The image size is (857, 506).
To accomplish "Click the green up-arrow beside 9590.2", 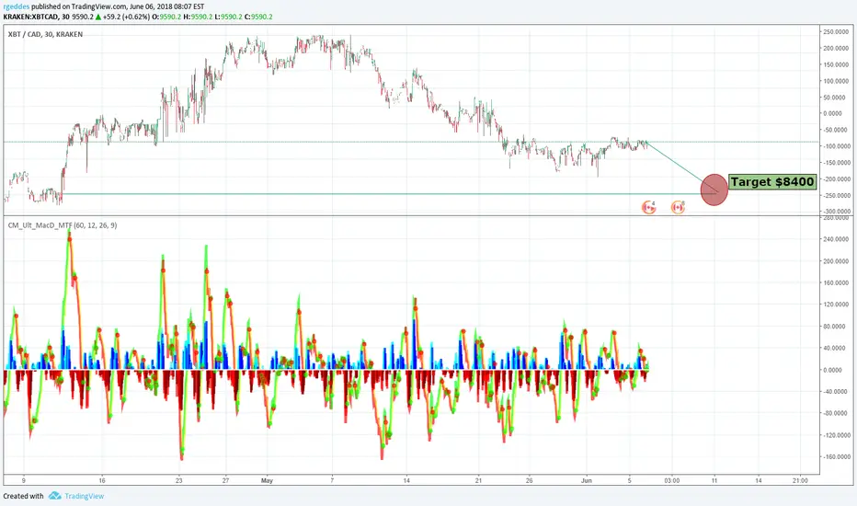I will click(97, 17).
